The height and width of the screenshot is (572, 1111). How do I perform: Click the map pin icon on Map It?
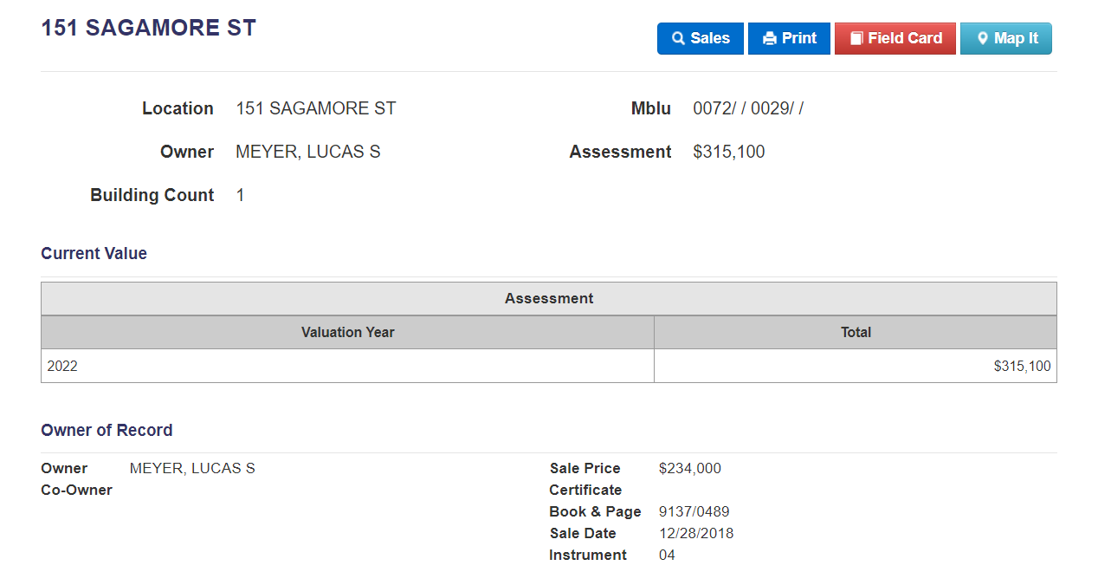(x=982, y=39)
